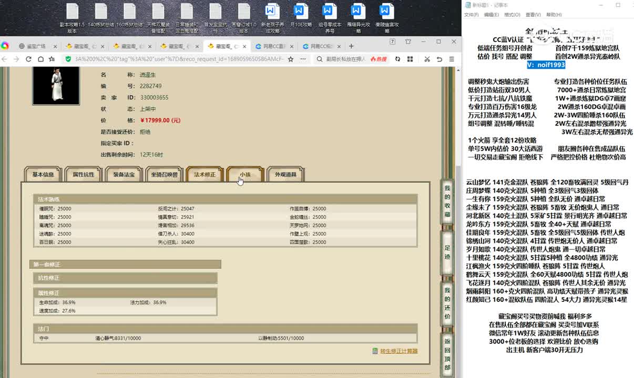Click the 借刀杀人: 30400 value

pyautogui.click(x=176, y=234)
